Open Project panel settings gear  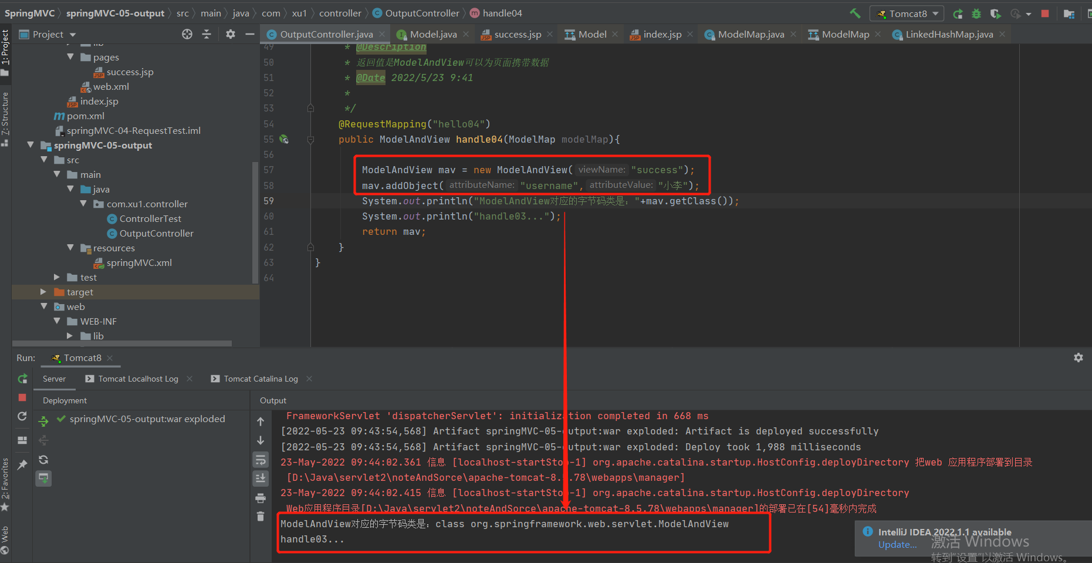231,34
